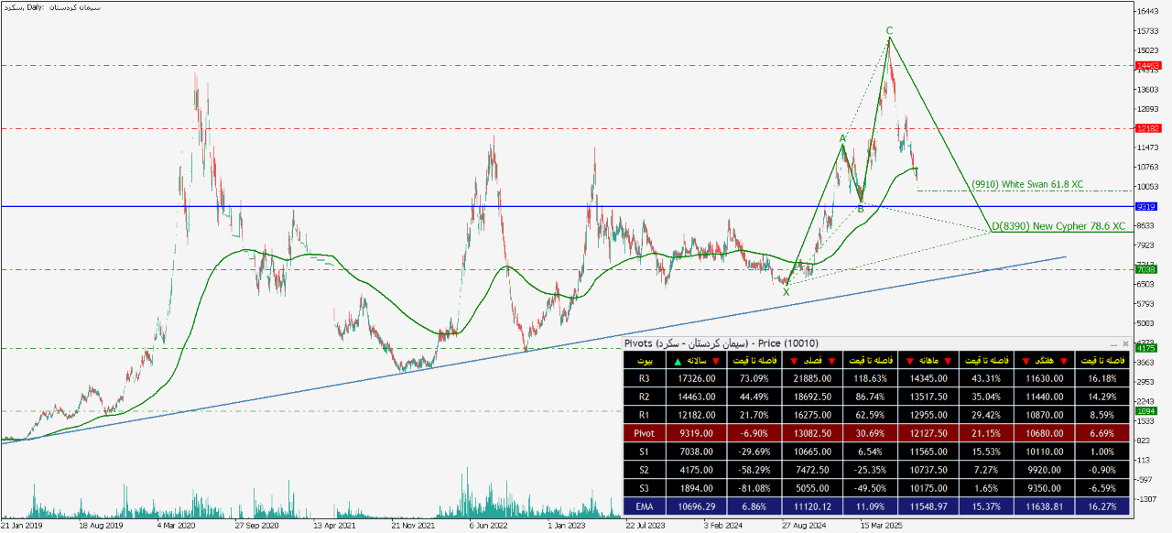Select the D(8390) New Cypher label
The image size is (1172, 533).
click(1058, 225)
